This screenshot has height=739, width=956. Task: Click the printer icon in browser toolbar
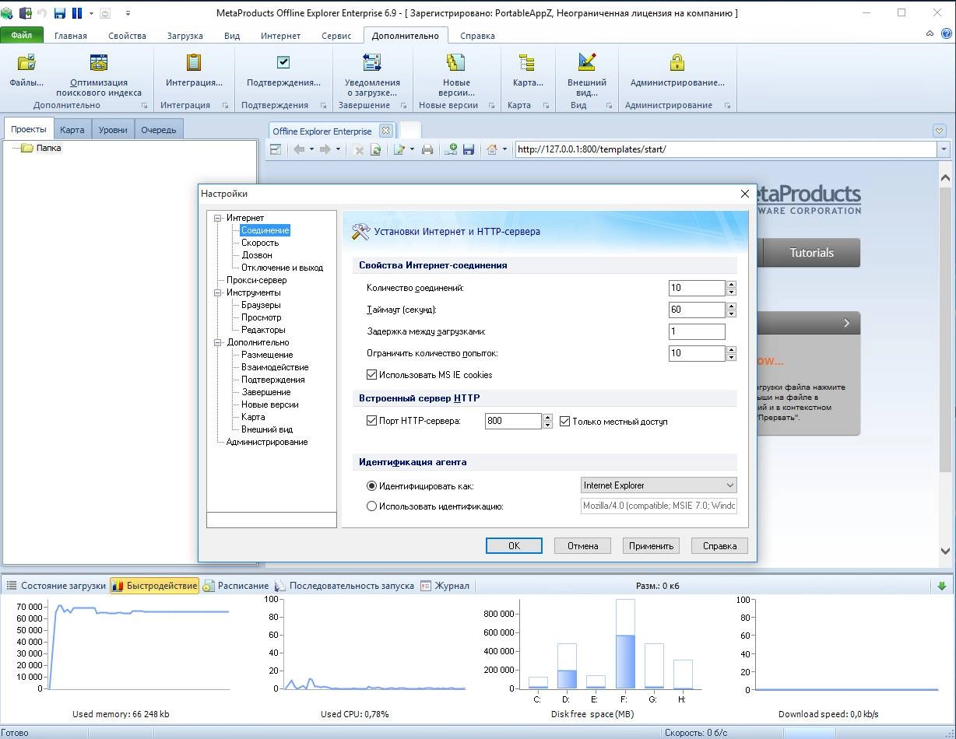tap(427, 150)
